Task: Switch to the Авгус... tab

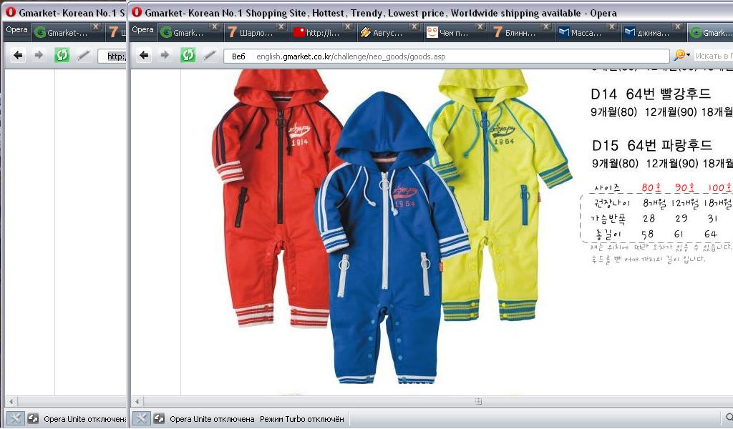Action: pos(389,32)
